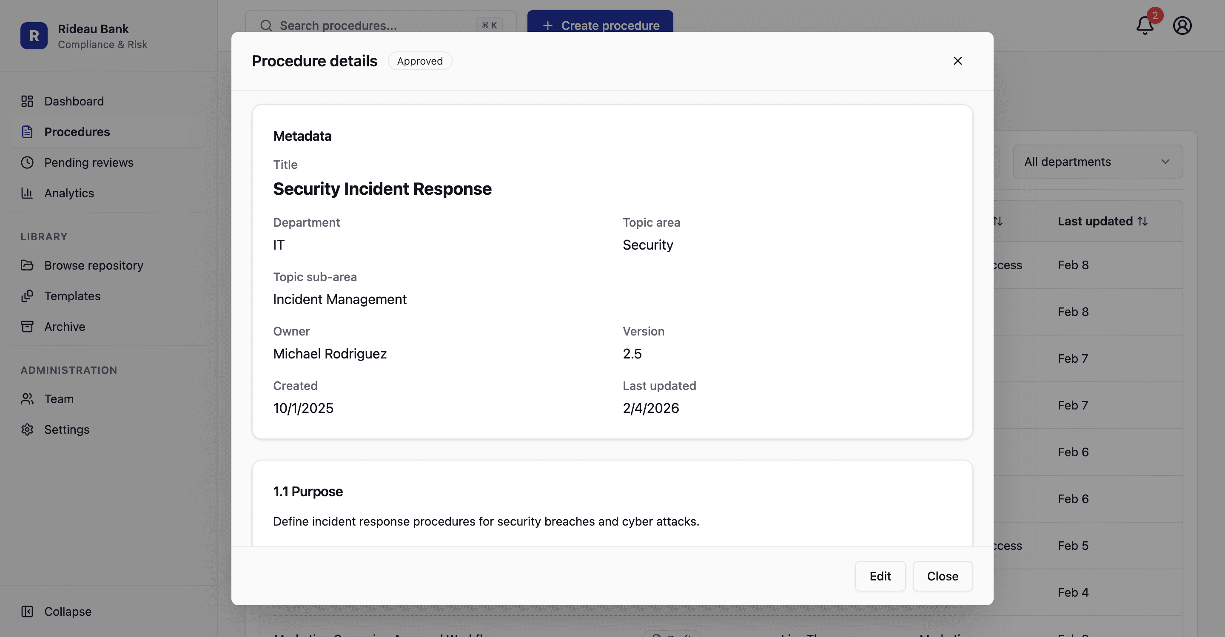Image resolution: width=1225 pixels, height=637 pixels.
Task: Open the Procedures menu item
Action: click(77, 132)
